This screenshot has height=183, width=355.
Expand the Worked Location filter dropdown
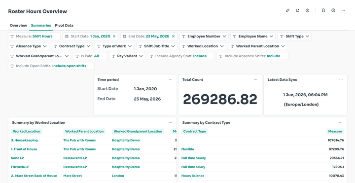coord(203,46)
